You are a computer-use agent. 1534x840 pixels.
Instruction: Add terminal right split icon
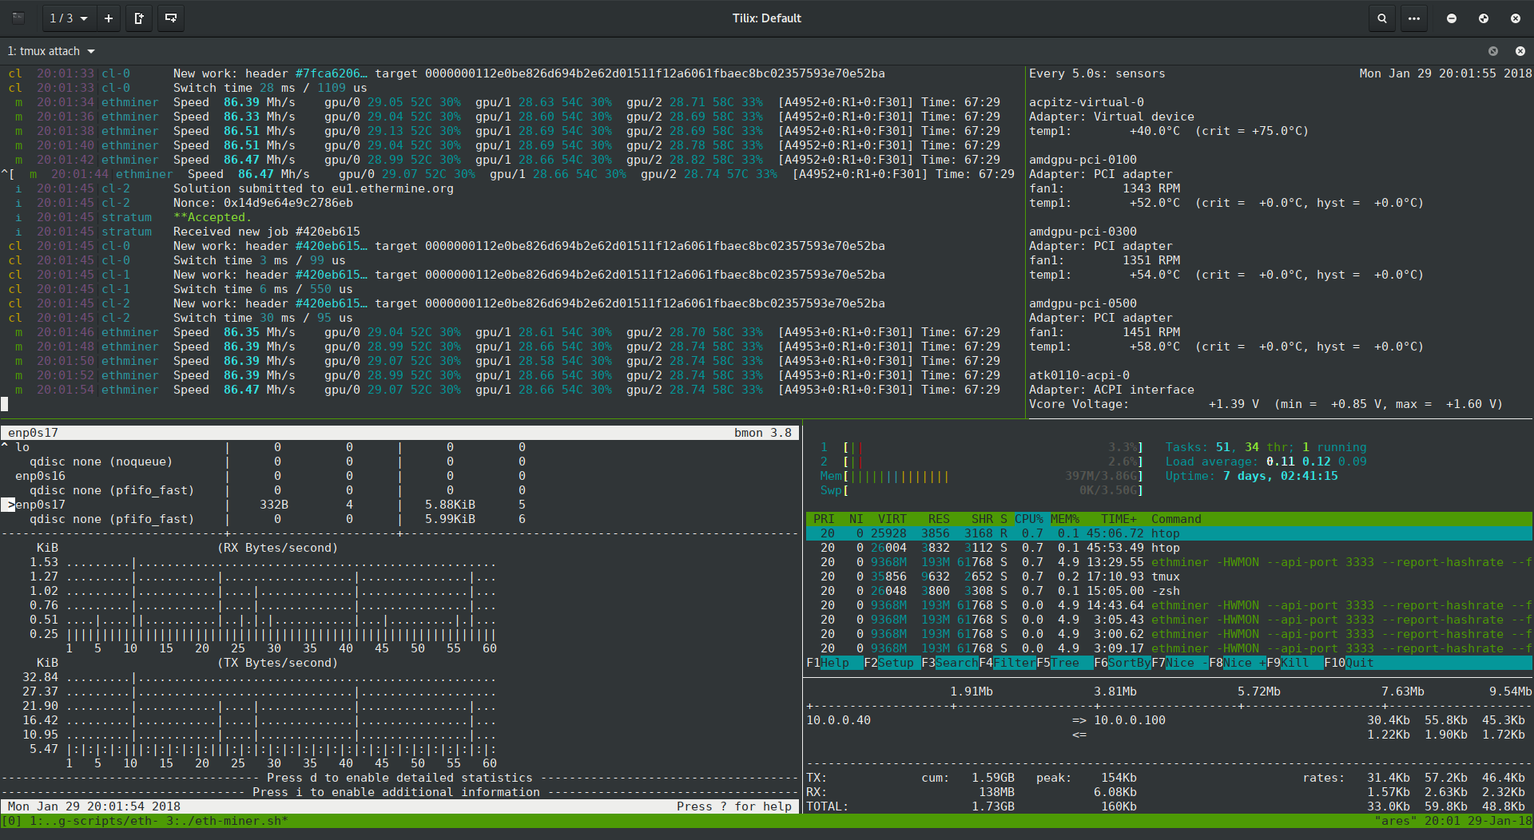tap(139, 18)
